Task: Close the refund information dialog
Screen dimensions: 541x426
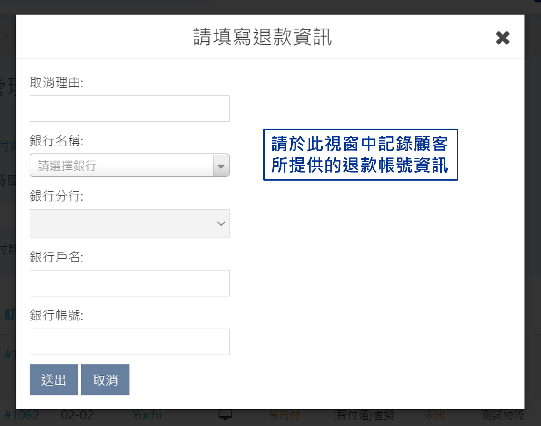Action: pyautogui.click(x=502, y=38)
